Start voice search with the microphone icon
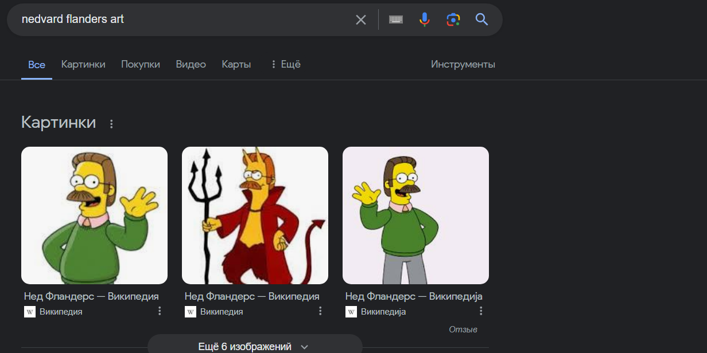 pos(425,19)
